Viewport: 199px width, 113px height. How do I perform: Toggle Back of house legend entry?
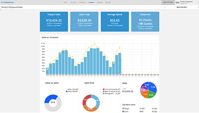tap(111, 92)
